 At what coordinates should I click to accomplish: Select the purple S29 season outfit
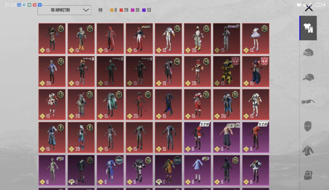point(197,138)
